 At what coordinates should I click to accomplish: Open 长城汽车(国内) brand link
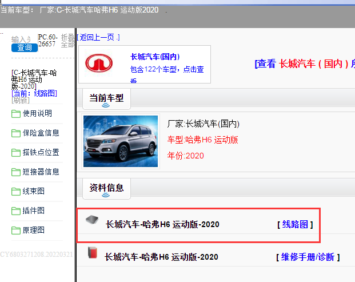point(155,57)
